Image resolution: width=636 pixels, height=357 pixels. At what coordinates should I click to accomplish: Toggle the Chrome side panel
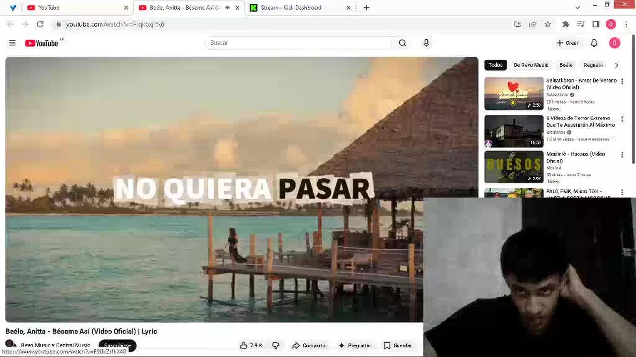[596, 24]
